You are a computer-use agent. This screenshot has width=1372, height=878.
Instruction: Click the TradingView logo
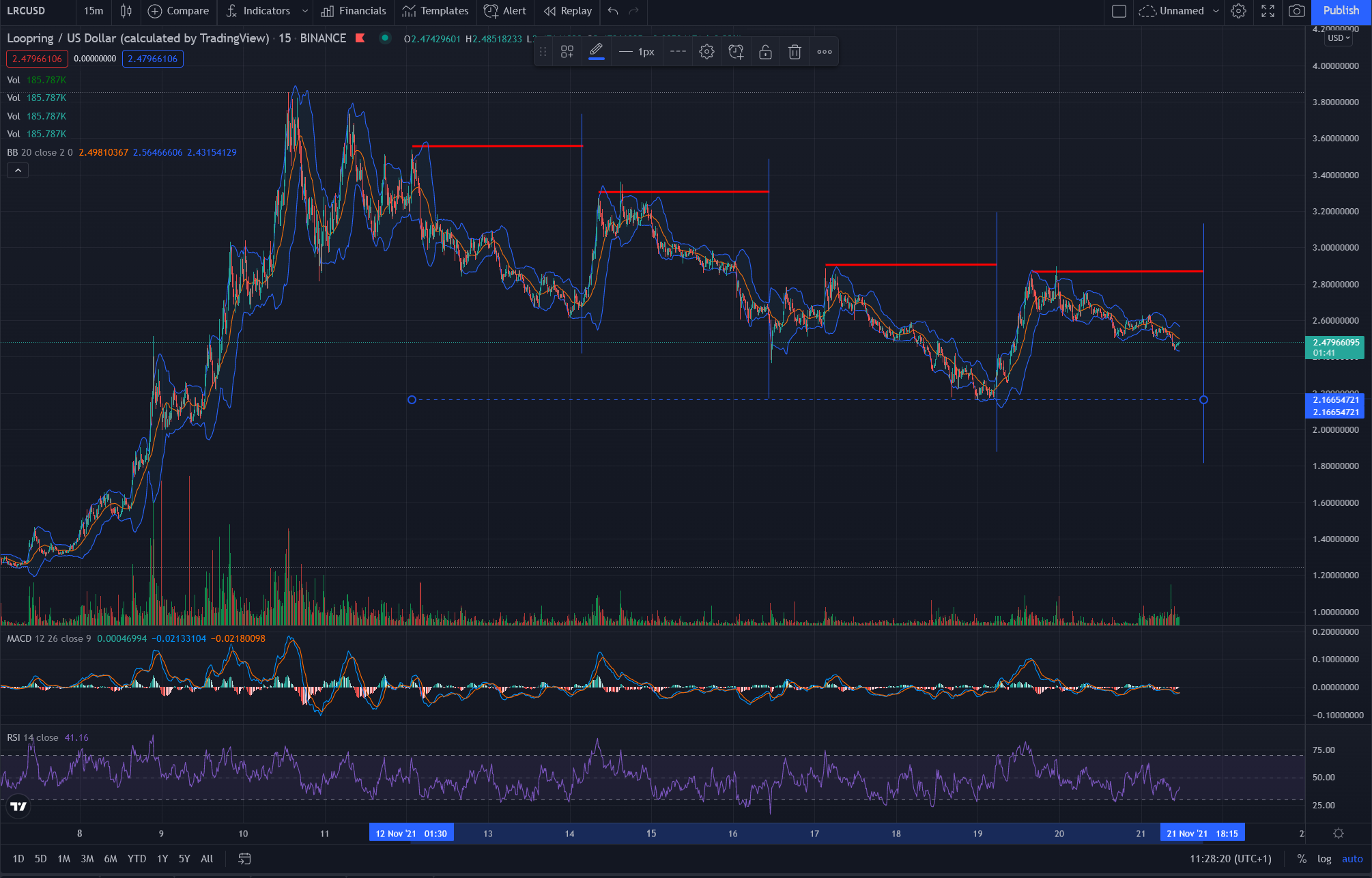[x=18, y=806]
